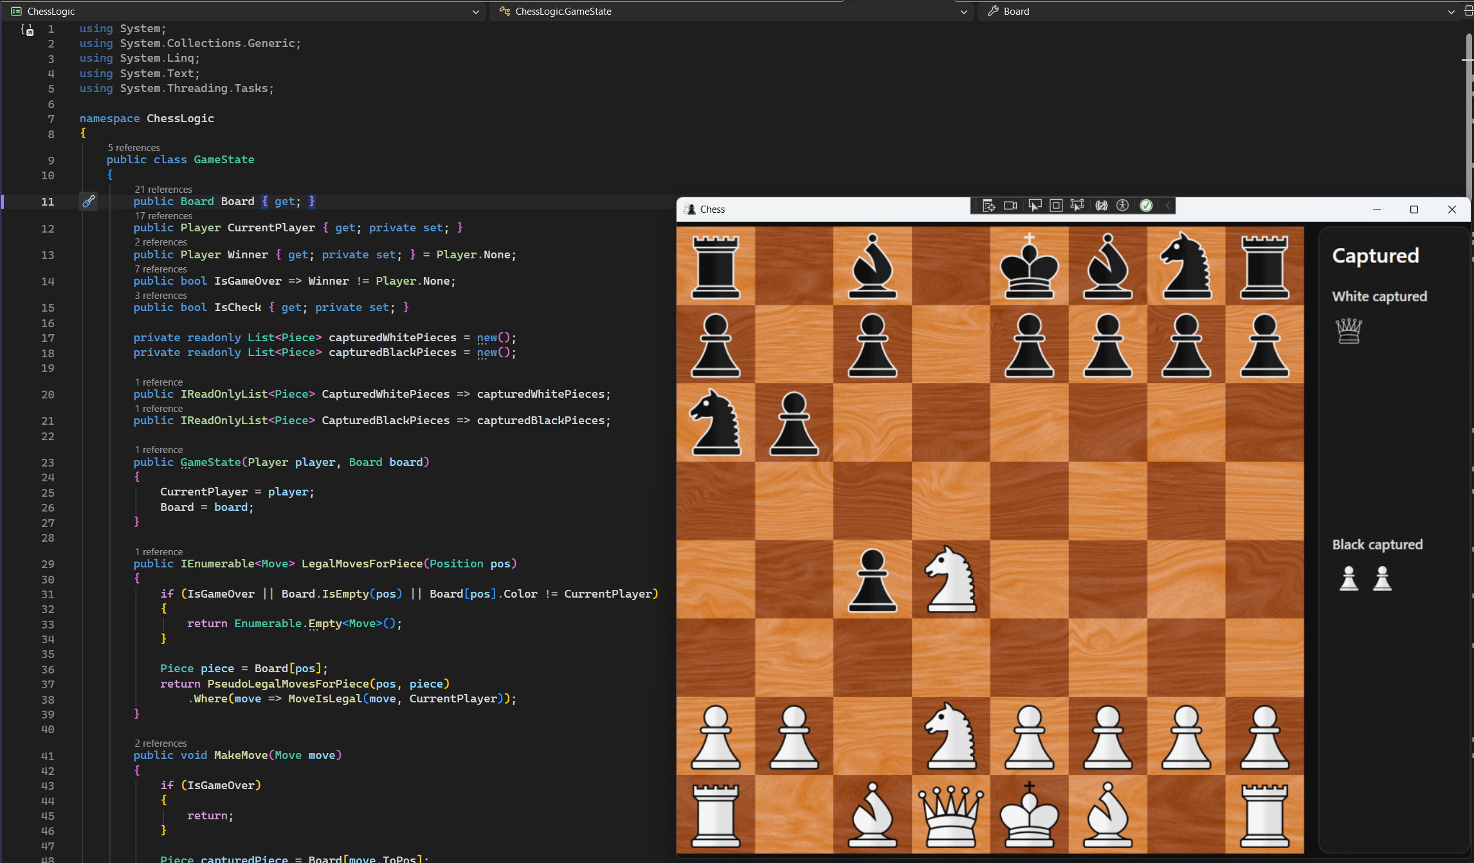Toggle Display Layout Adorners icon
This screenshot has height=863, width=1474.
[x=1056, y=206]
